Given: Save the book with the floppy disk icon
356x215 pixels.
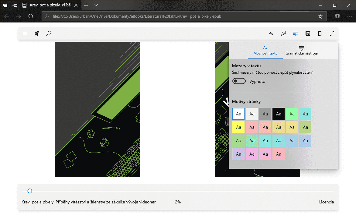Looking at the screenshot, I should click(308, 34).
